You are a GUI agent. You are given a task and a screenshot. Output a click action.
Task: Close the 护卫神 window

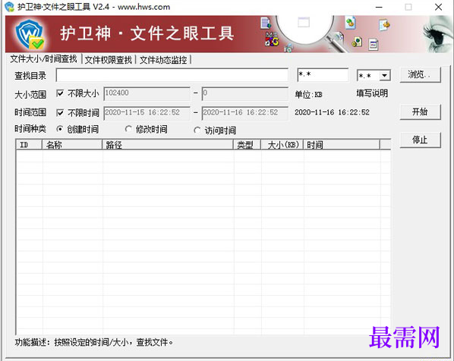tap(438, 7)
